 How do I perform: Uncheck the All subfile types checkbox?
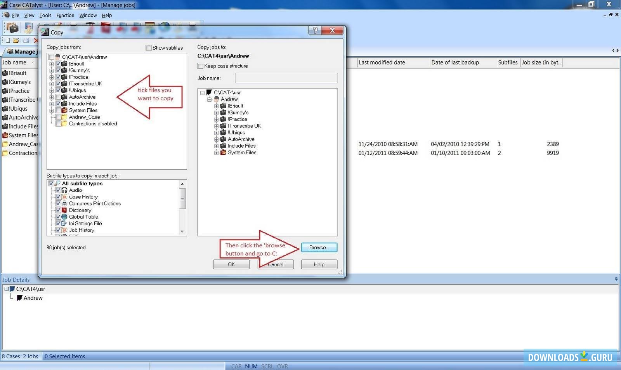(51, 184)
